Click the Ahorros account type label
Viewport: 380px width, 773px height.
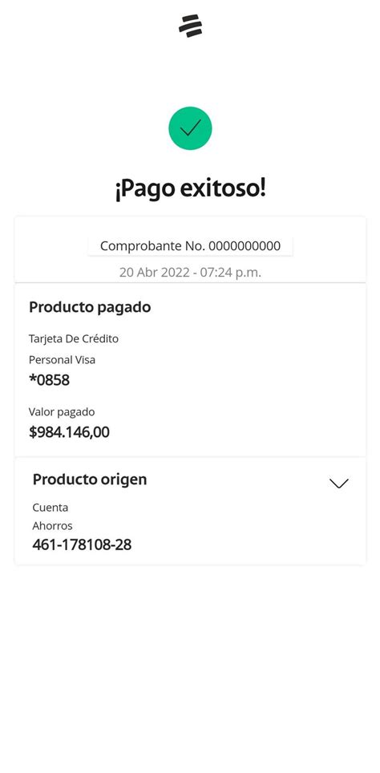[x=52, y=526]
